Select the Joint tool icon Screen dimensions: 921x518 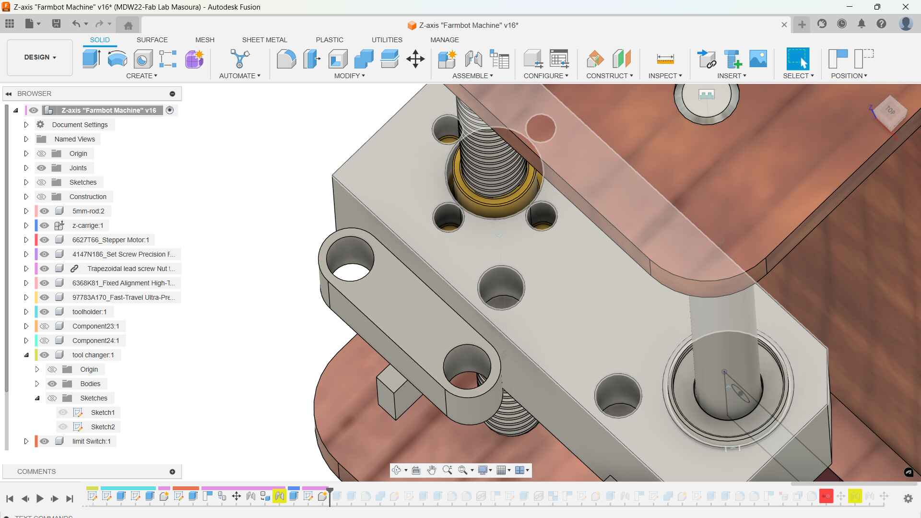tap(473, 59)
